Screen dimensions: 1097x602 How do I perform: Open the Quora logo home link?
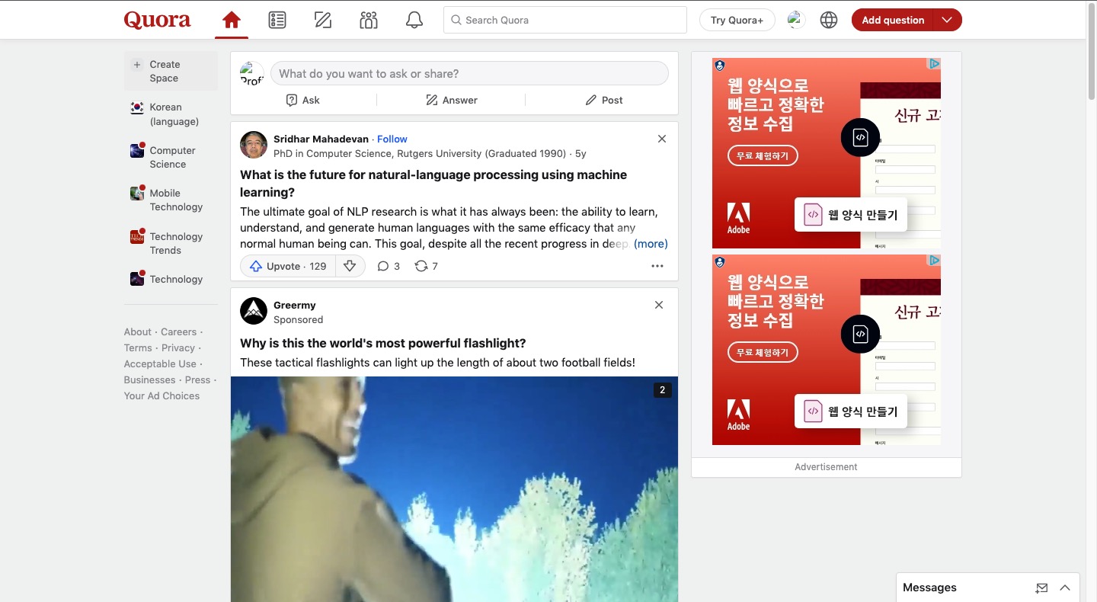[x=157, y=20]
